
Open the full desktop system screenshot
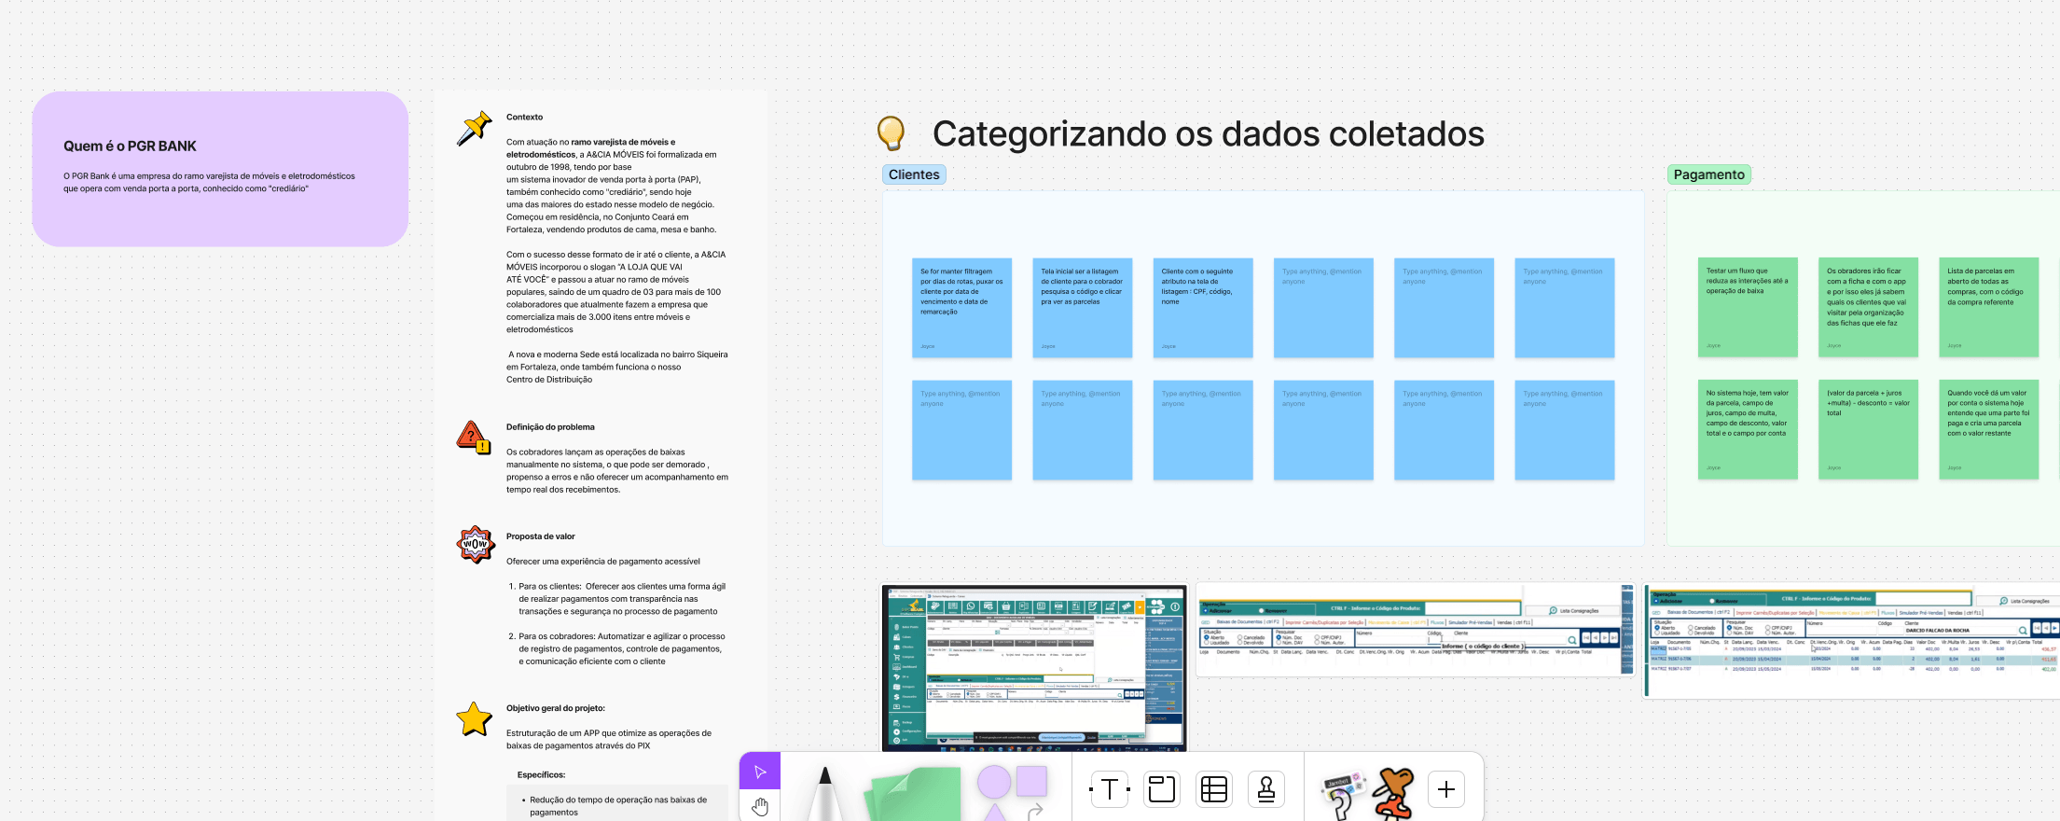tap(1034, 668)
